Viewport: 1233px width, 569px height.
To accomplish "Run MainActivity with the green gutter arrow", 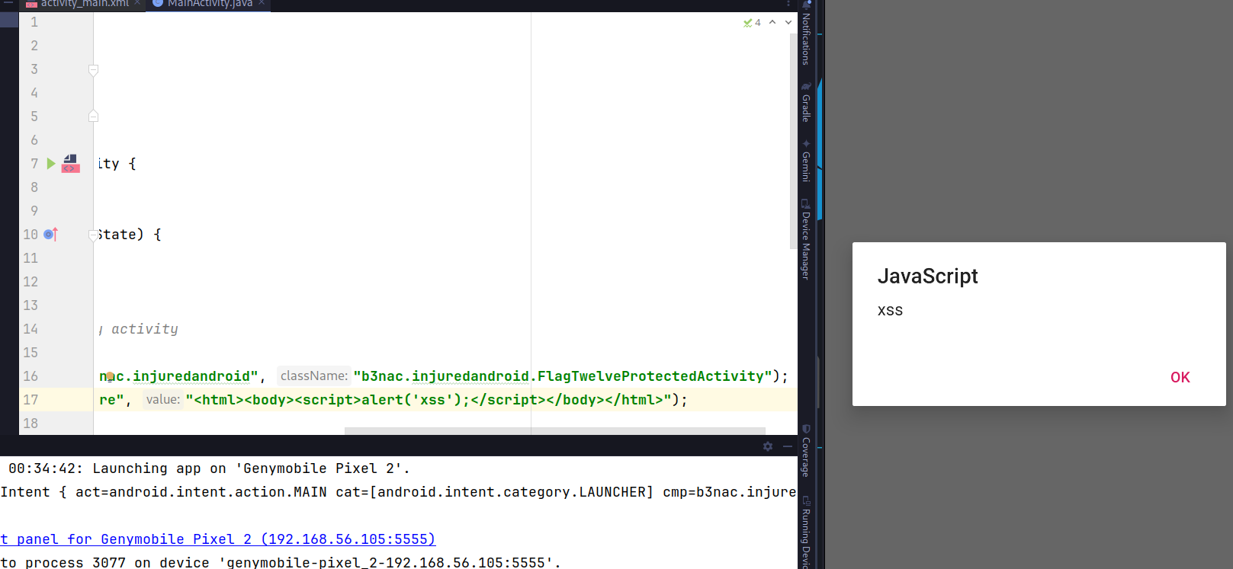I will [x=51, y=164].
